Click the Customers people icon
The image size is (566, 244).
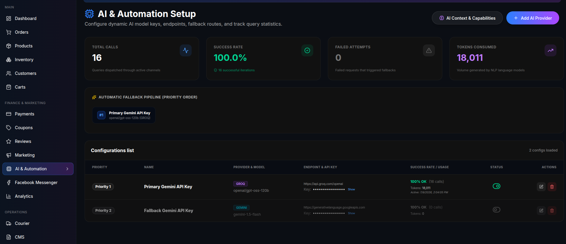point(9,73)
